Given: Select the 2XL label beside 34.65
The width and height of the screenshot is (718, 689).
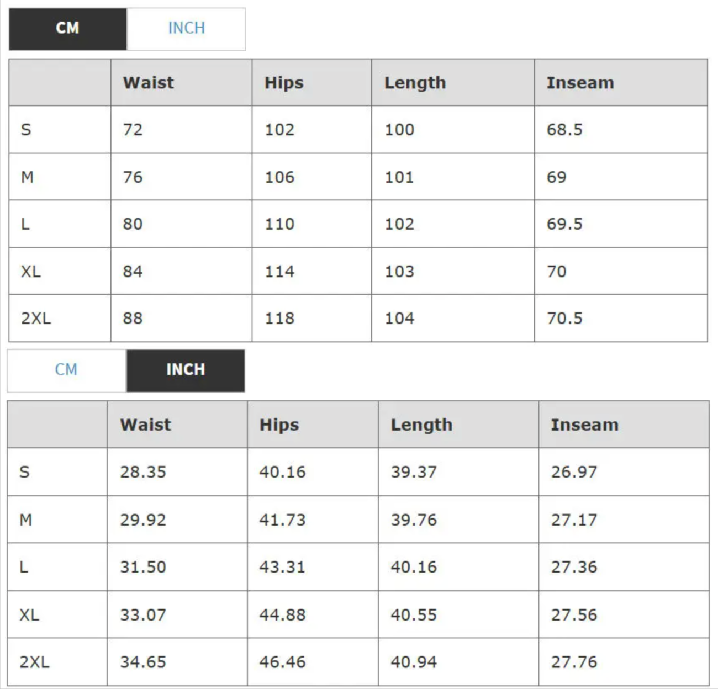Looking at the screenshot, I should point(34,662).
